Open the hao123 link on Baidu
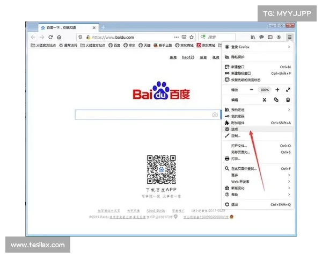Screen dimensions: 322x258 tap(187, 57)
